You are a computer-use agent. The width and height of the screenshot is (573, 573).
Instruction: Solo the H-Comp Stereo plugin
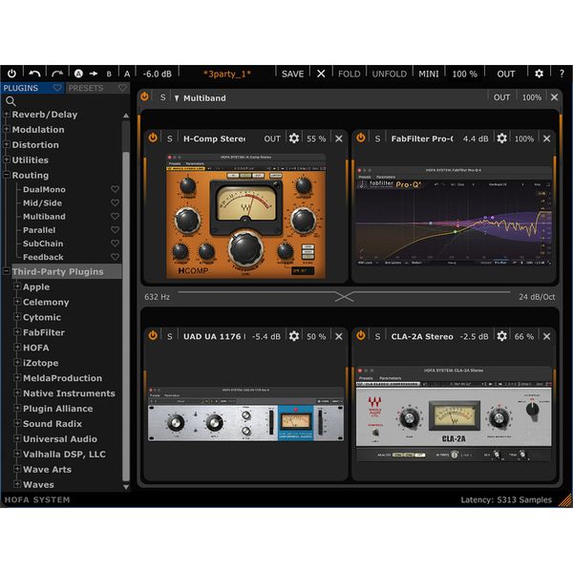tap(170, 138)
